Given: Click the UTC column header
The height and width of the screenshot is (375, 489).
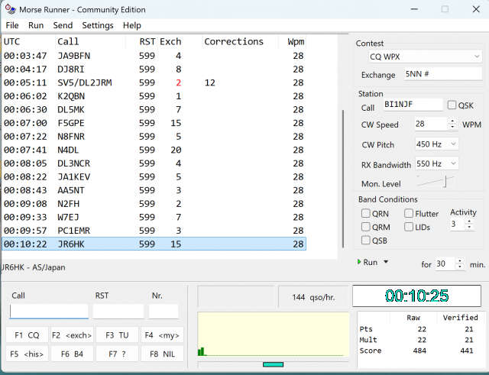Looking at the screenshot, I should (x=28, y=41).
